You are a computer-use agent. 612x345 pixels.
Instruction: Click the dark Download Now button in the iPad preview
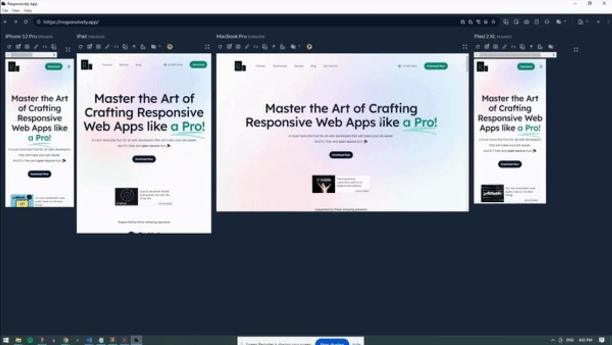point(144,159)
